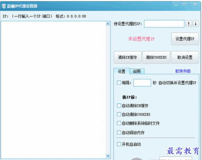This screenshot has width=202, height=160.
Task: Check 自动释放内存 option
Action: (119, 132)
